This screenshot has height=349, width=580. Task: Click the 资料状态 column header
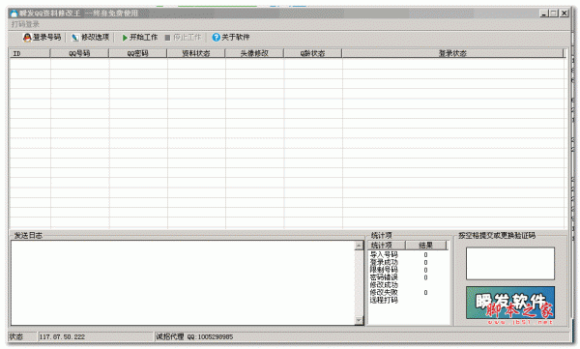(x=196, y=53)
